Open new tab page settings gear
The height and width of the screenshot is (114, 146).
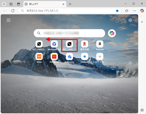click(x=130, y=20)
